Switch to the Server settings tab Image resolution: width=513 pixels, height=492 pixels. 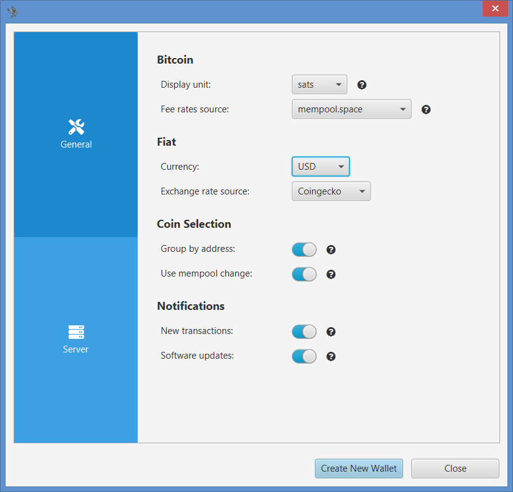(x=75, y=340)
